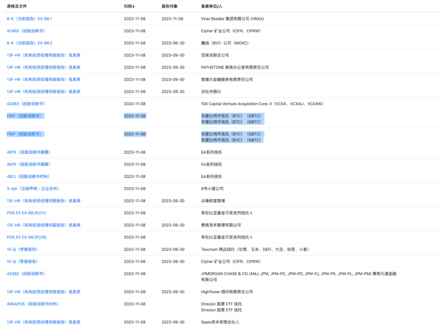
Task: Open the POS EX EX-99.(P)(11) link
Action: [26, 213]
